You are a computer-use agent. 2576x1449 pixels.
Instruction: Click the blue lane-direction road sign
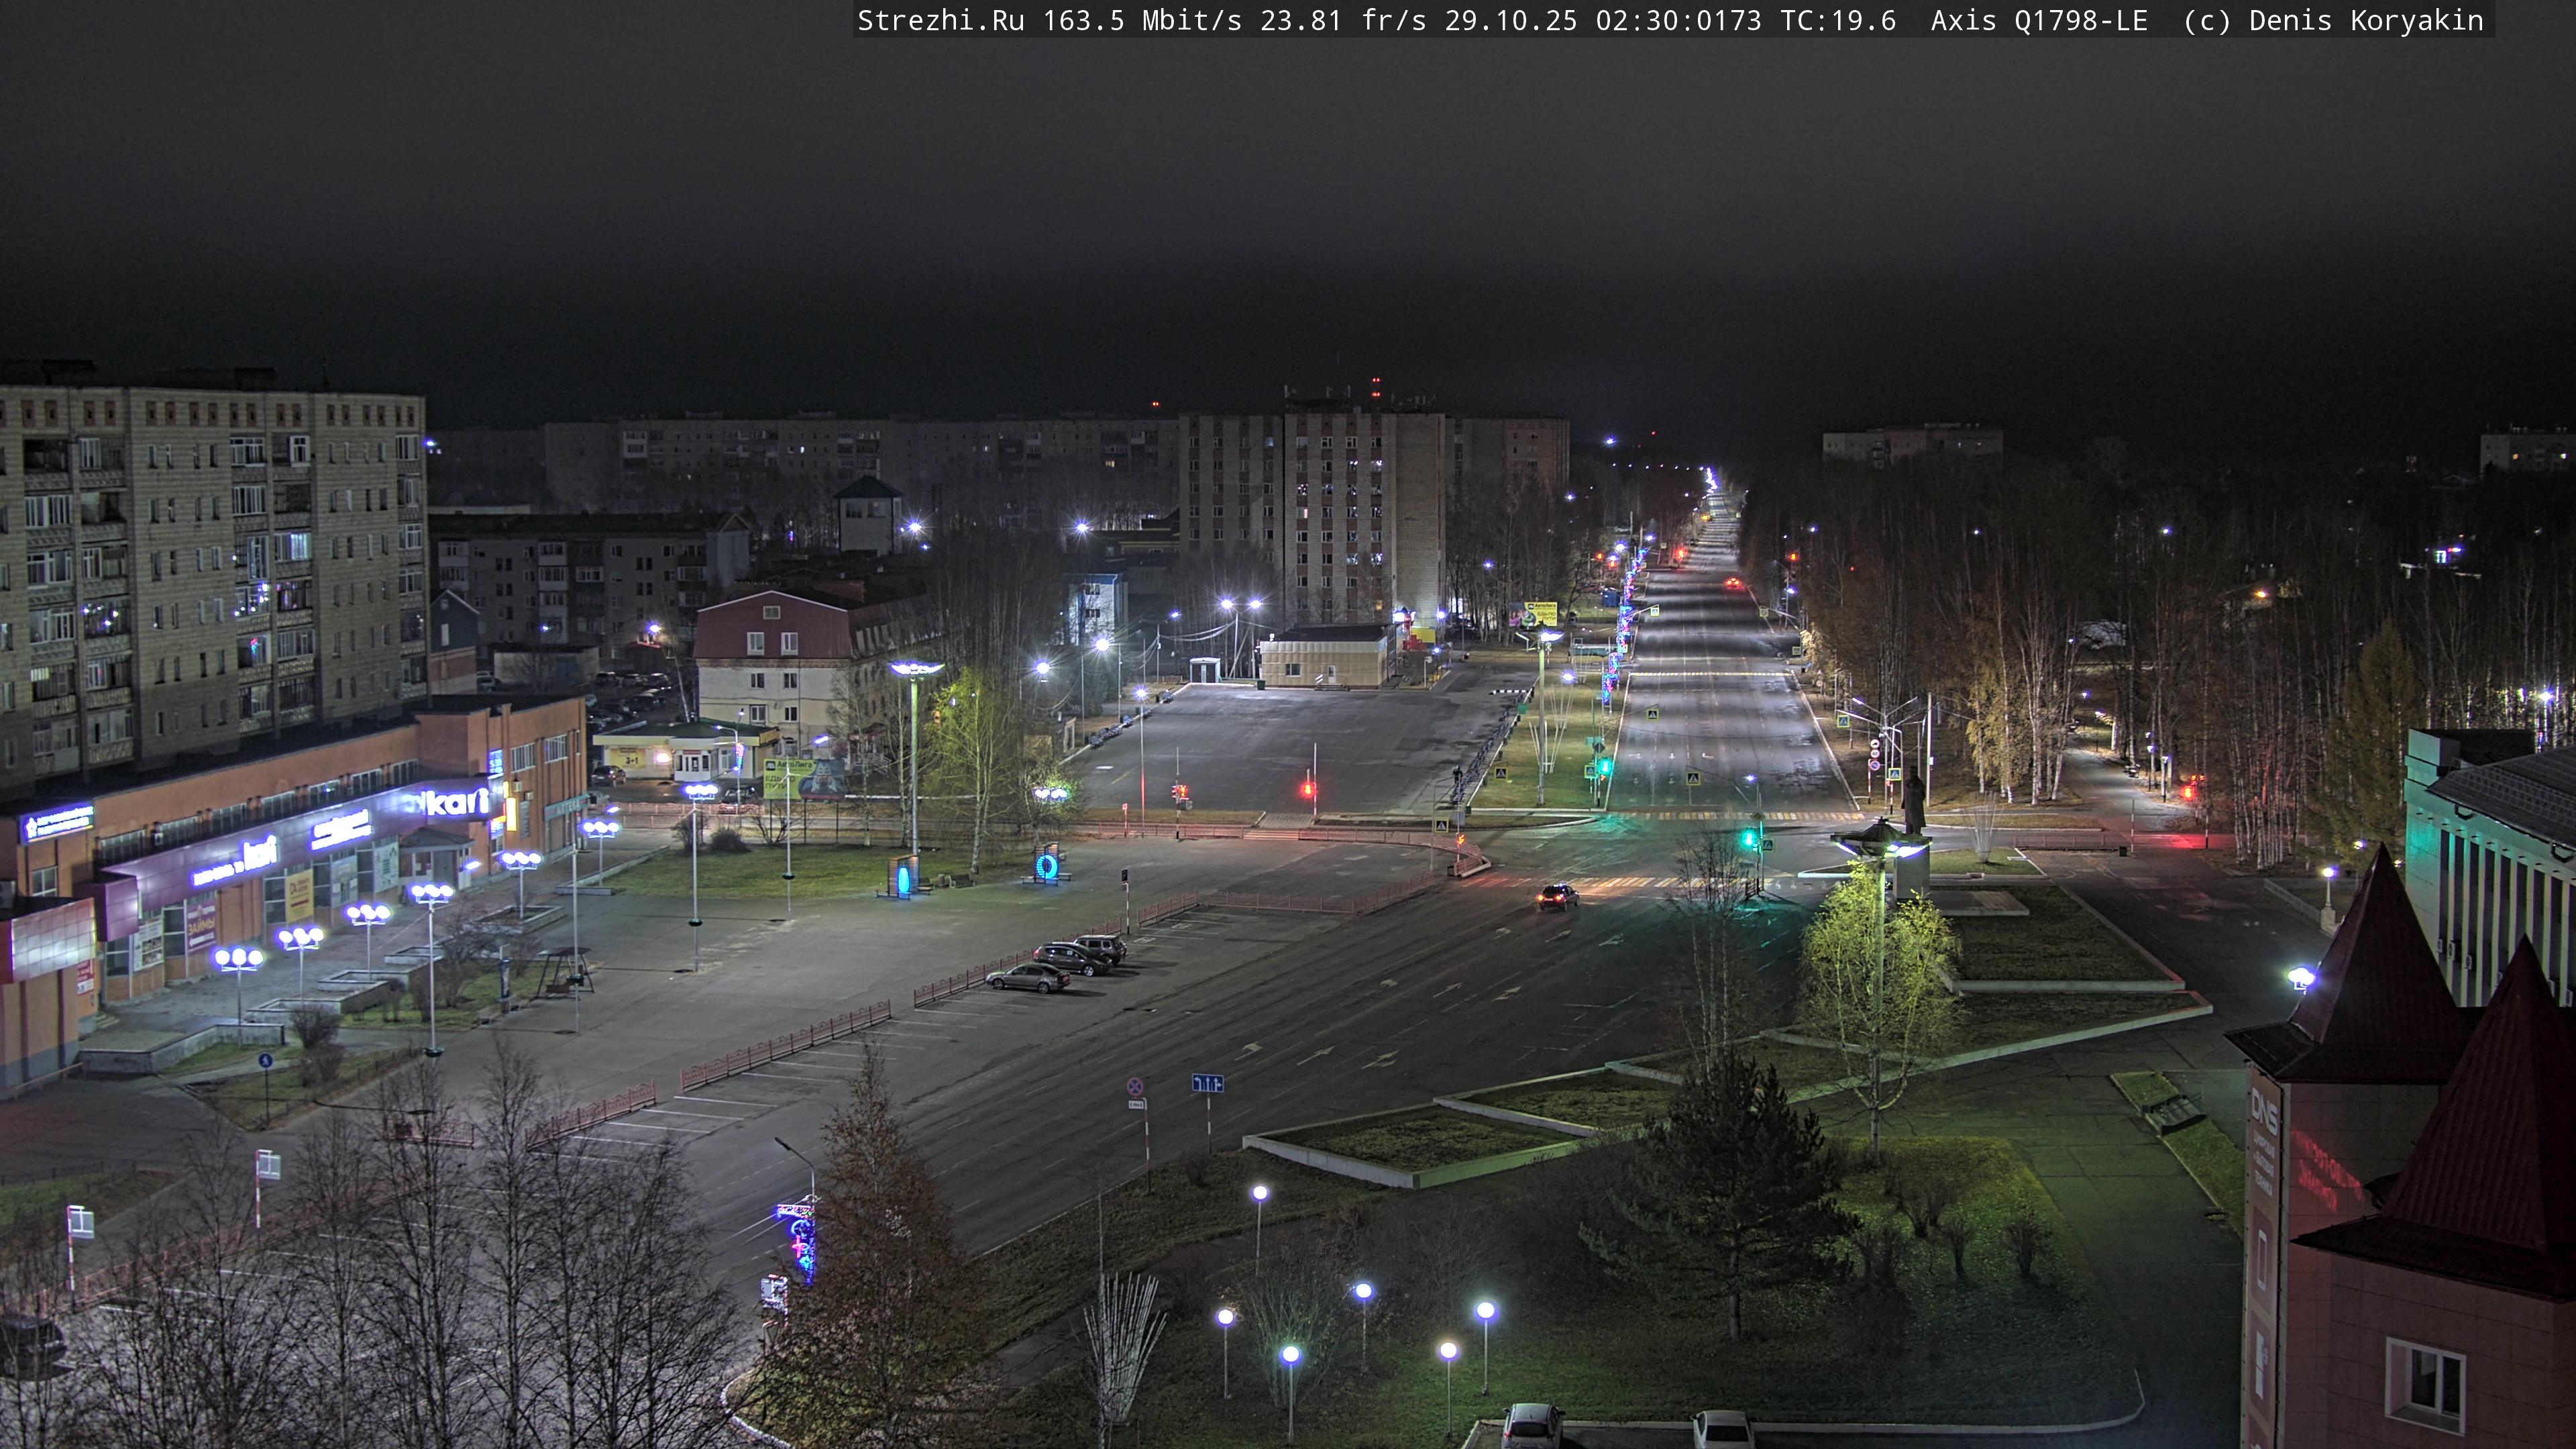tap(1207, 1083)
